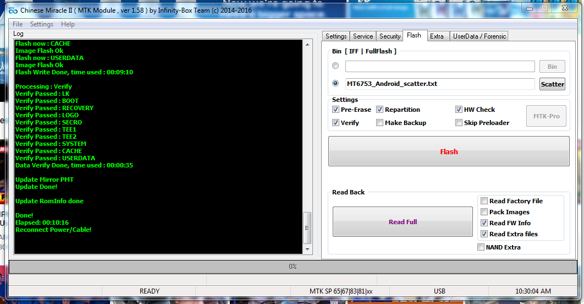The height and width of the screenshot is (304, 584).
Task: Click the 0% progress bar
Action: point(293,267)
